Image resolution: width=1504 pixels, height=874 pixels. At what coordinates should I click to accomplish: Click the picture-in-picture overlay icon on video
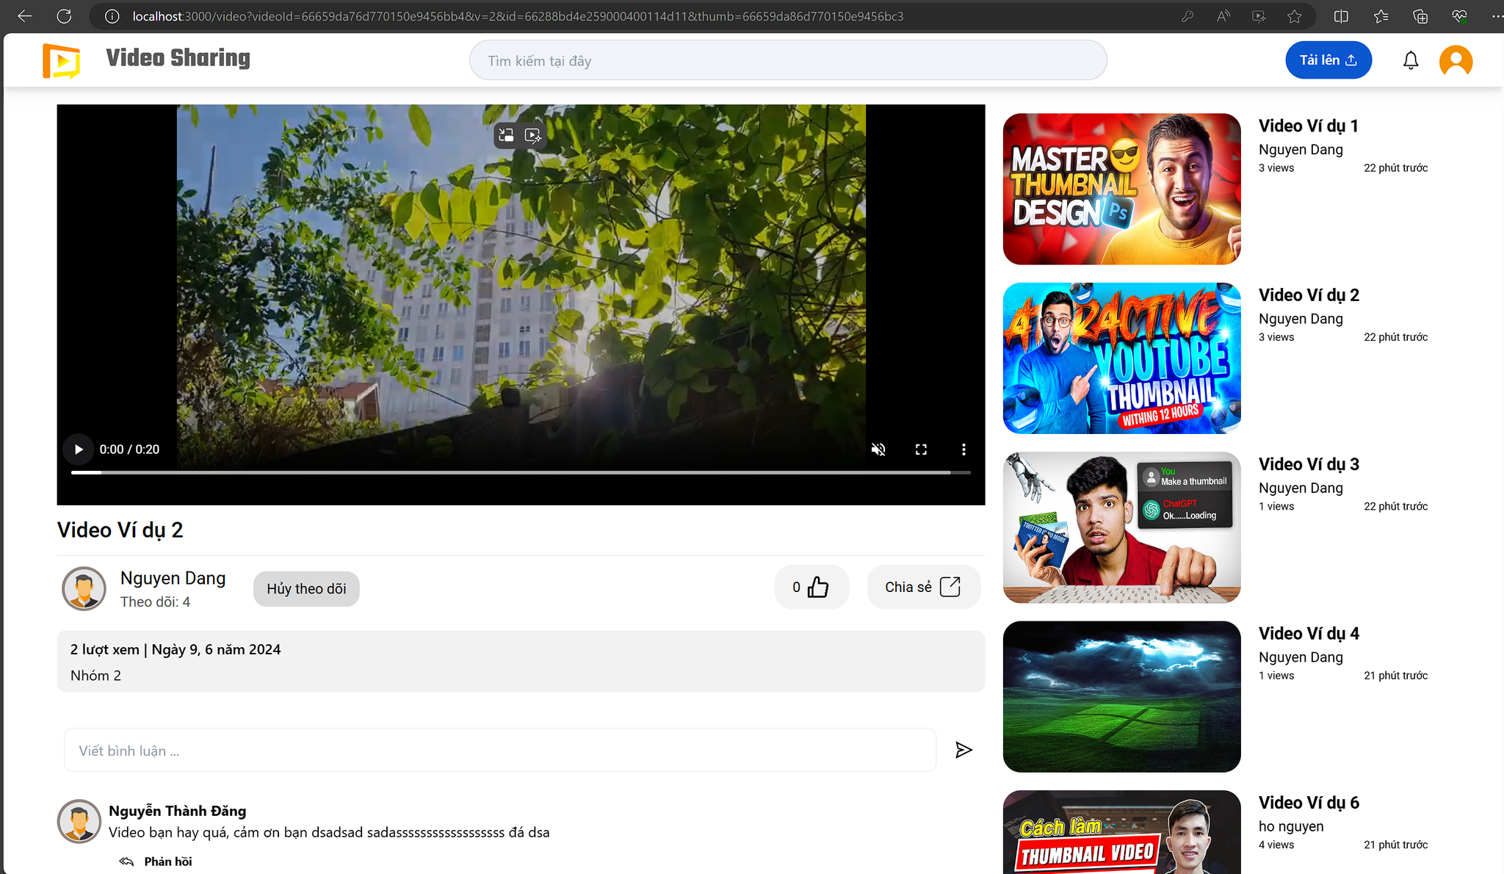point(506,135)
